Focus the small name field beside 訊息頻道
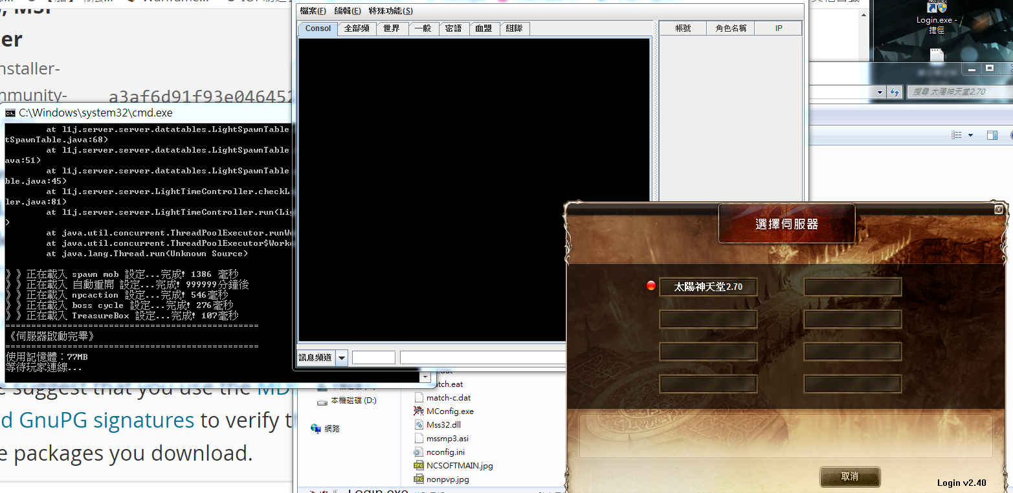 (373, 358)
